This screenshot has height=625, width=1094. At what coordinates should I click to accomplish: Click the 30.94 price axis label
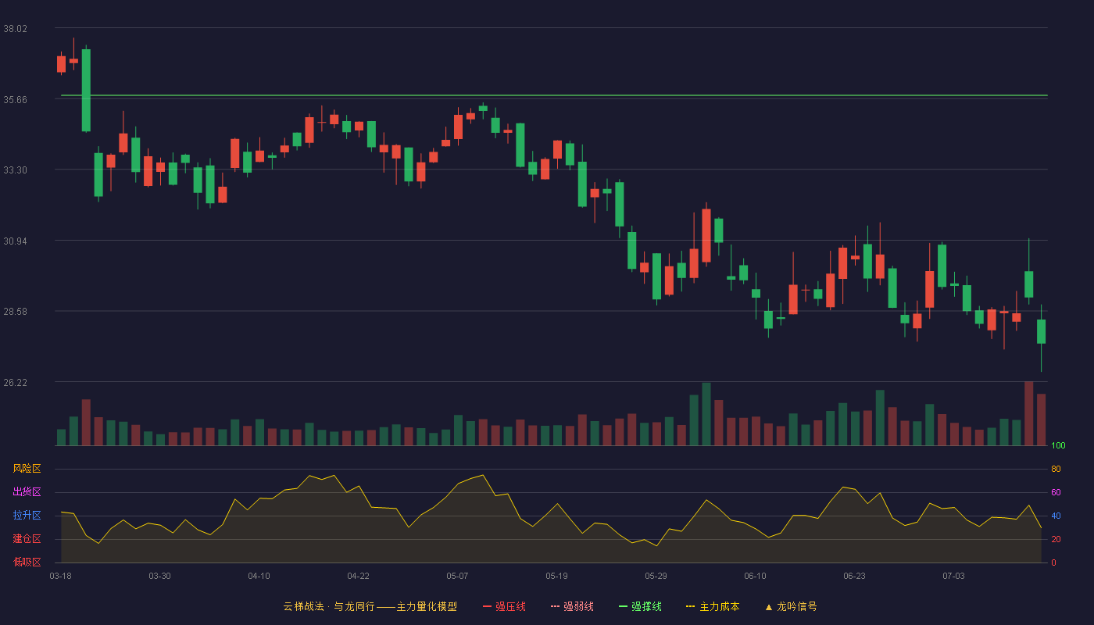15,241
